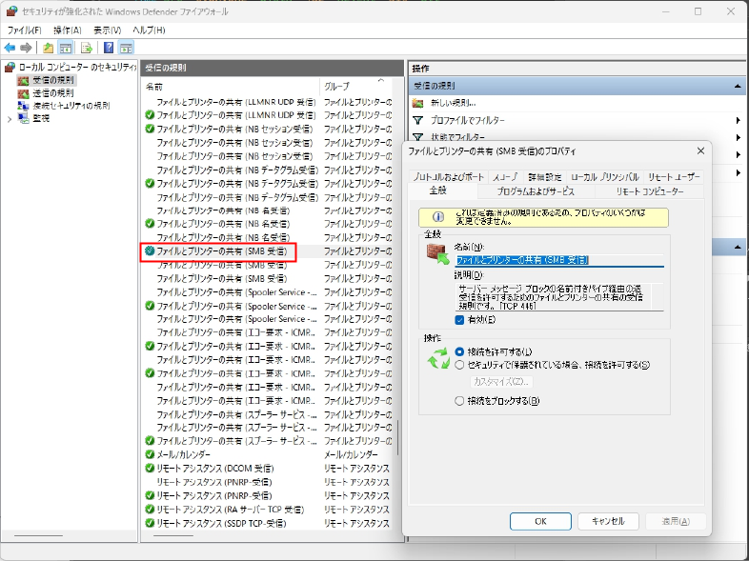
Task: Click the Up one level folder icon
Action: pos(49,48)
